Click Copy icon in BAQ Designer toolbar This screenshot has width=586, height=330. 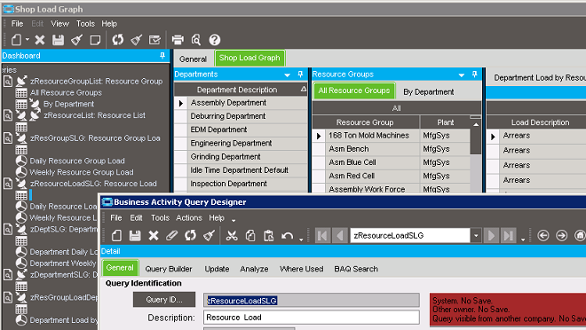(x=250, y=236)
